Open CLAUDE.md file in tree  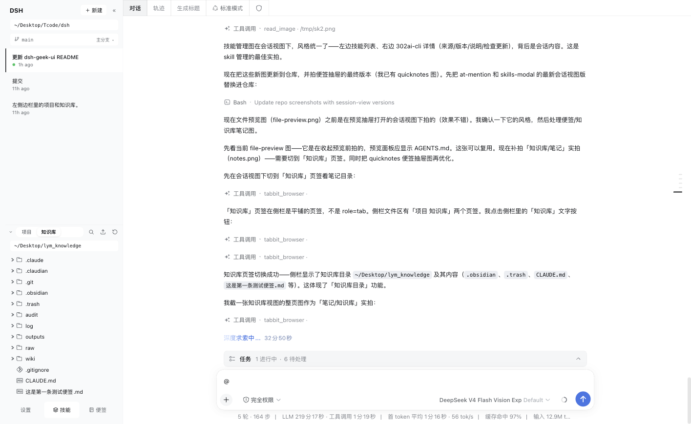[x=64, y=381]
